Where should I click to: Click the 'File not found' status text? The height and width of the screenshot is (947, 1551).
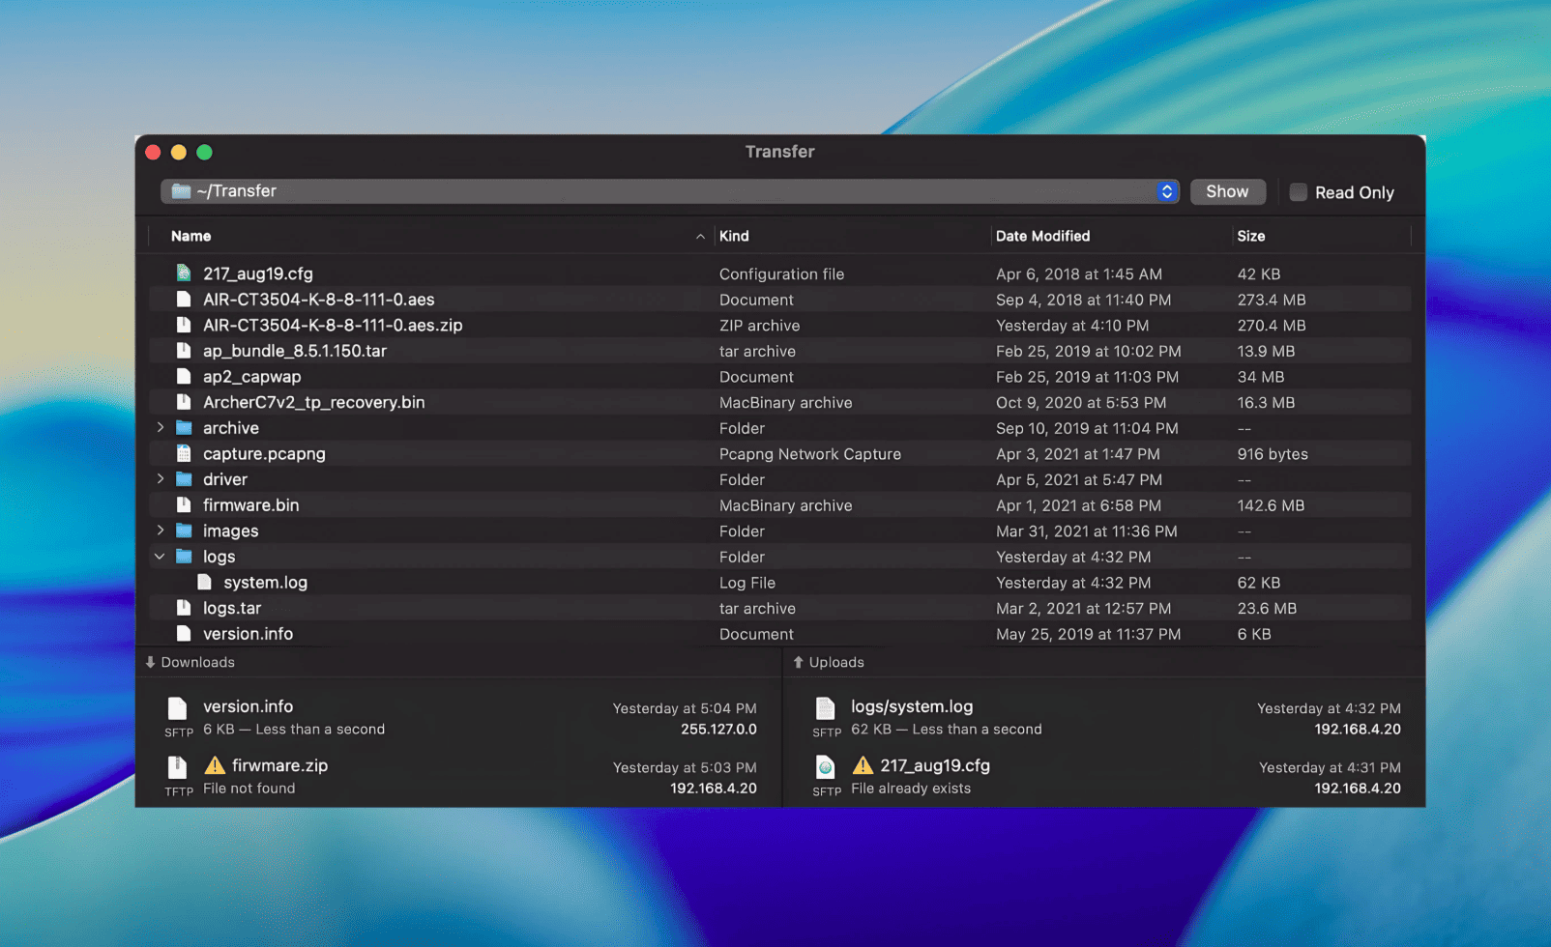(249, 789)
